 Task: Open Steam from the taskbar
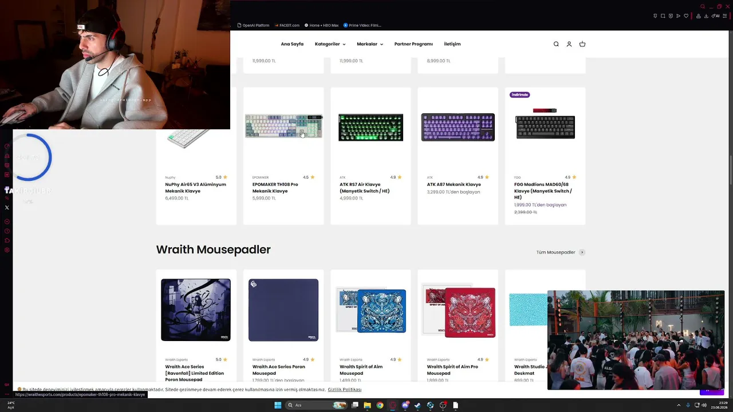pos(417,405)
